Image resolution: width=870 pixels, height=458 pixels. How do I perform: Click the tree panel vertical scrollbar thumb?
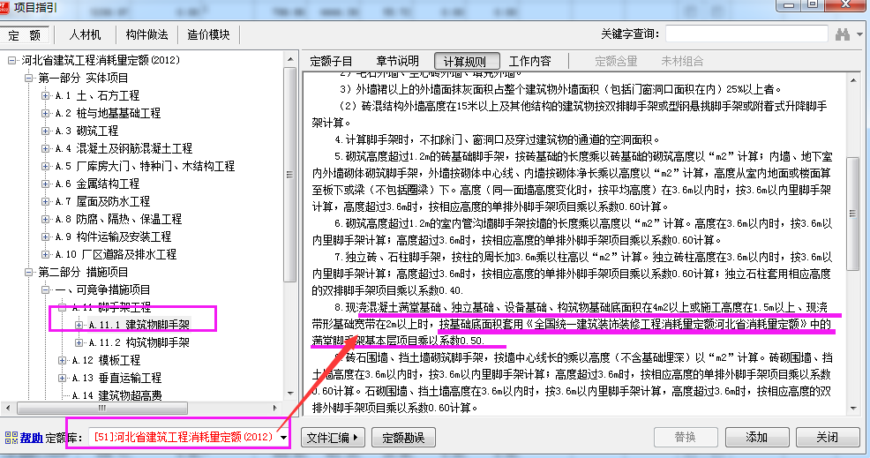(289, 175)
